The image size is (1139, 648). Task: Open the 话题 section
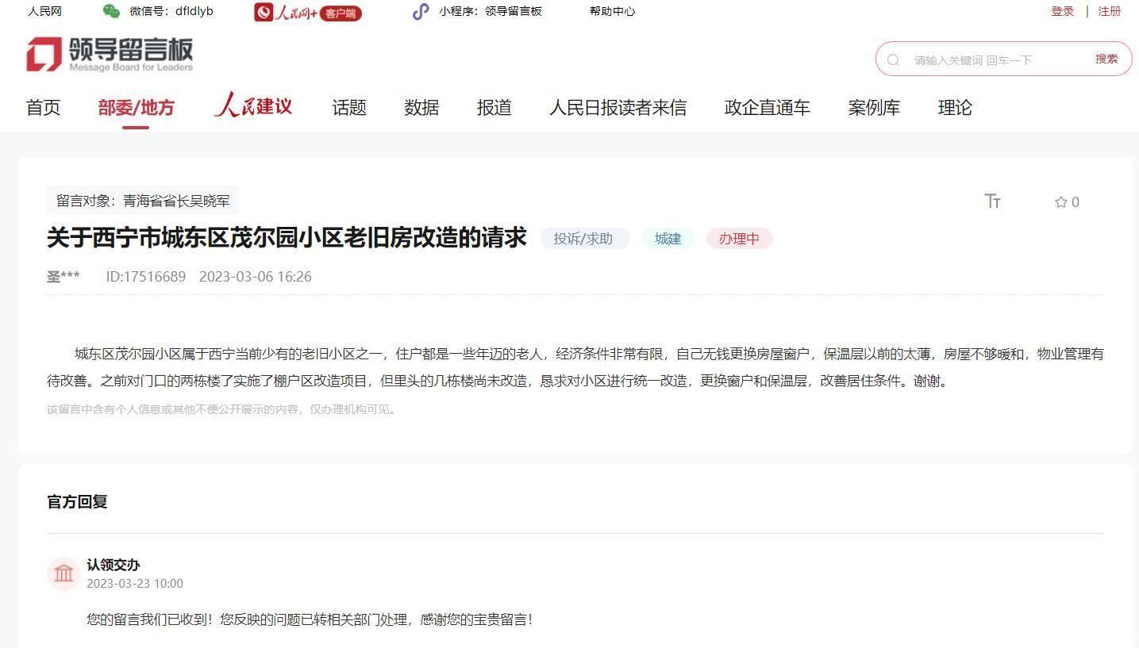(348, 107)
